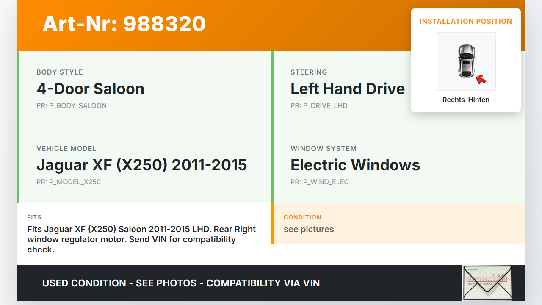Click the red arrow position marker

coord(481,78)
